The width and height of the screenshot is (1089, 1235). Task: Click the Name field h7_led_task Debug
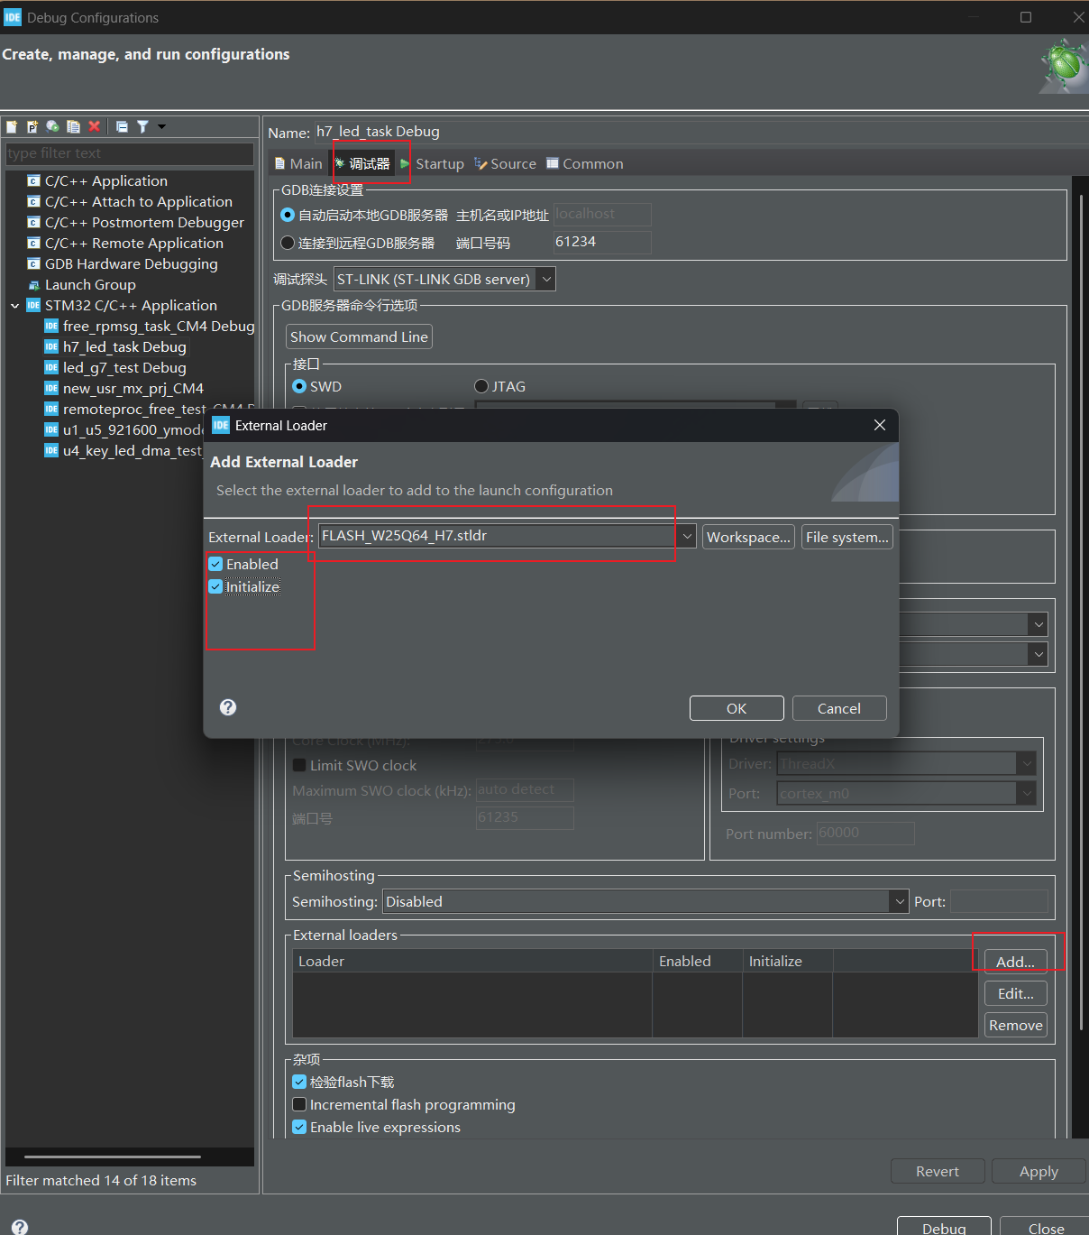pyautogui.click(x=700, y=132)
